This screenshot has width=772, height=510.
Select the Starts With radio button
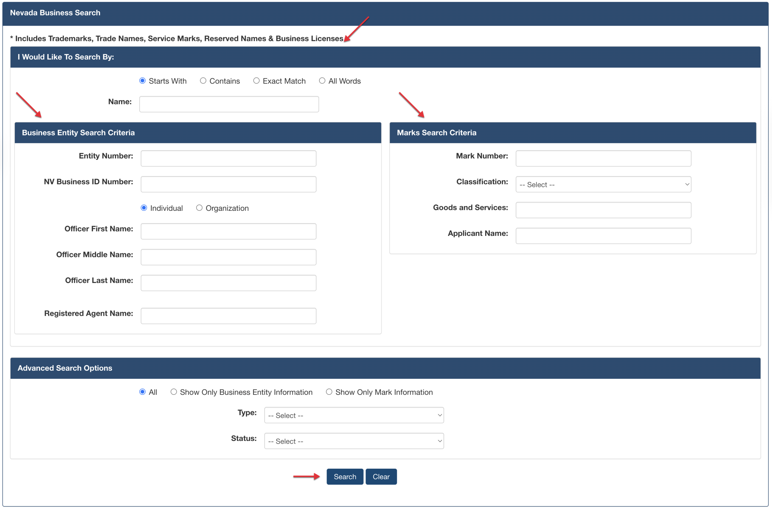click(142, 81)
